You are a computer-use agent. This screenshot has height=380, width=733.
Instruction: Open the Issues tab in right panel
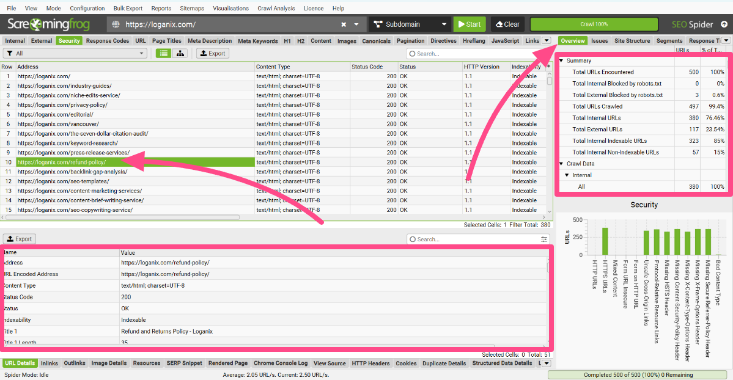coord(599,41)
